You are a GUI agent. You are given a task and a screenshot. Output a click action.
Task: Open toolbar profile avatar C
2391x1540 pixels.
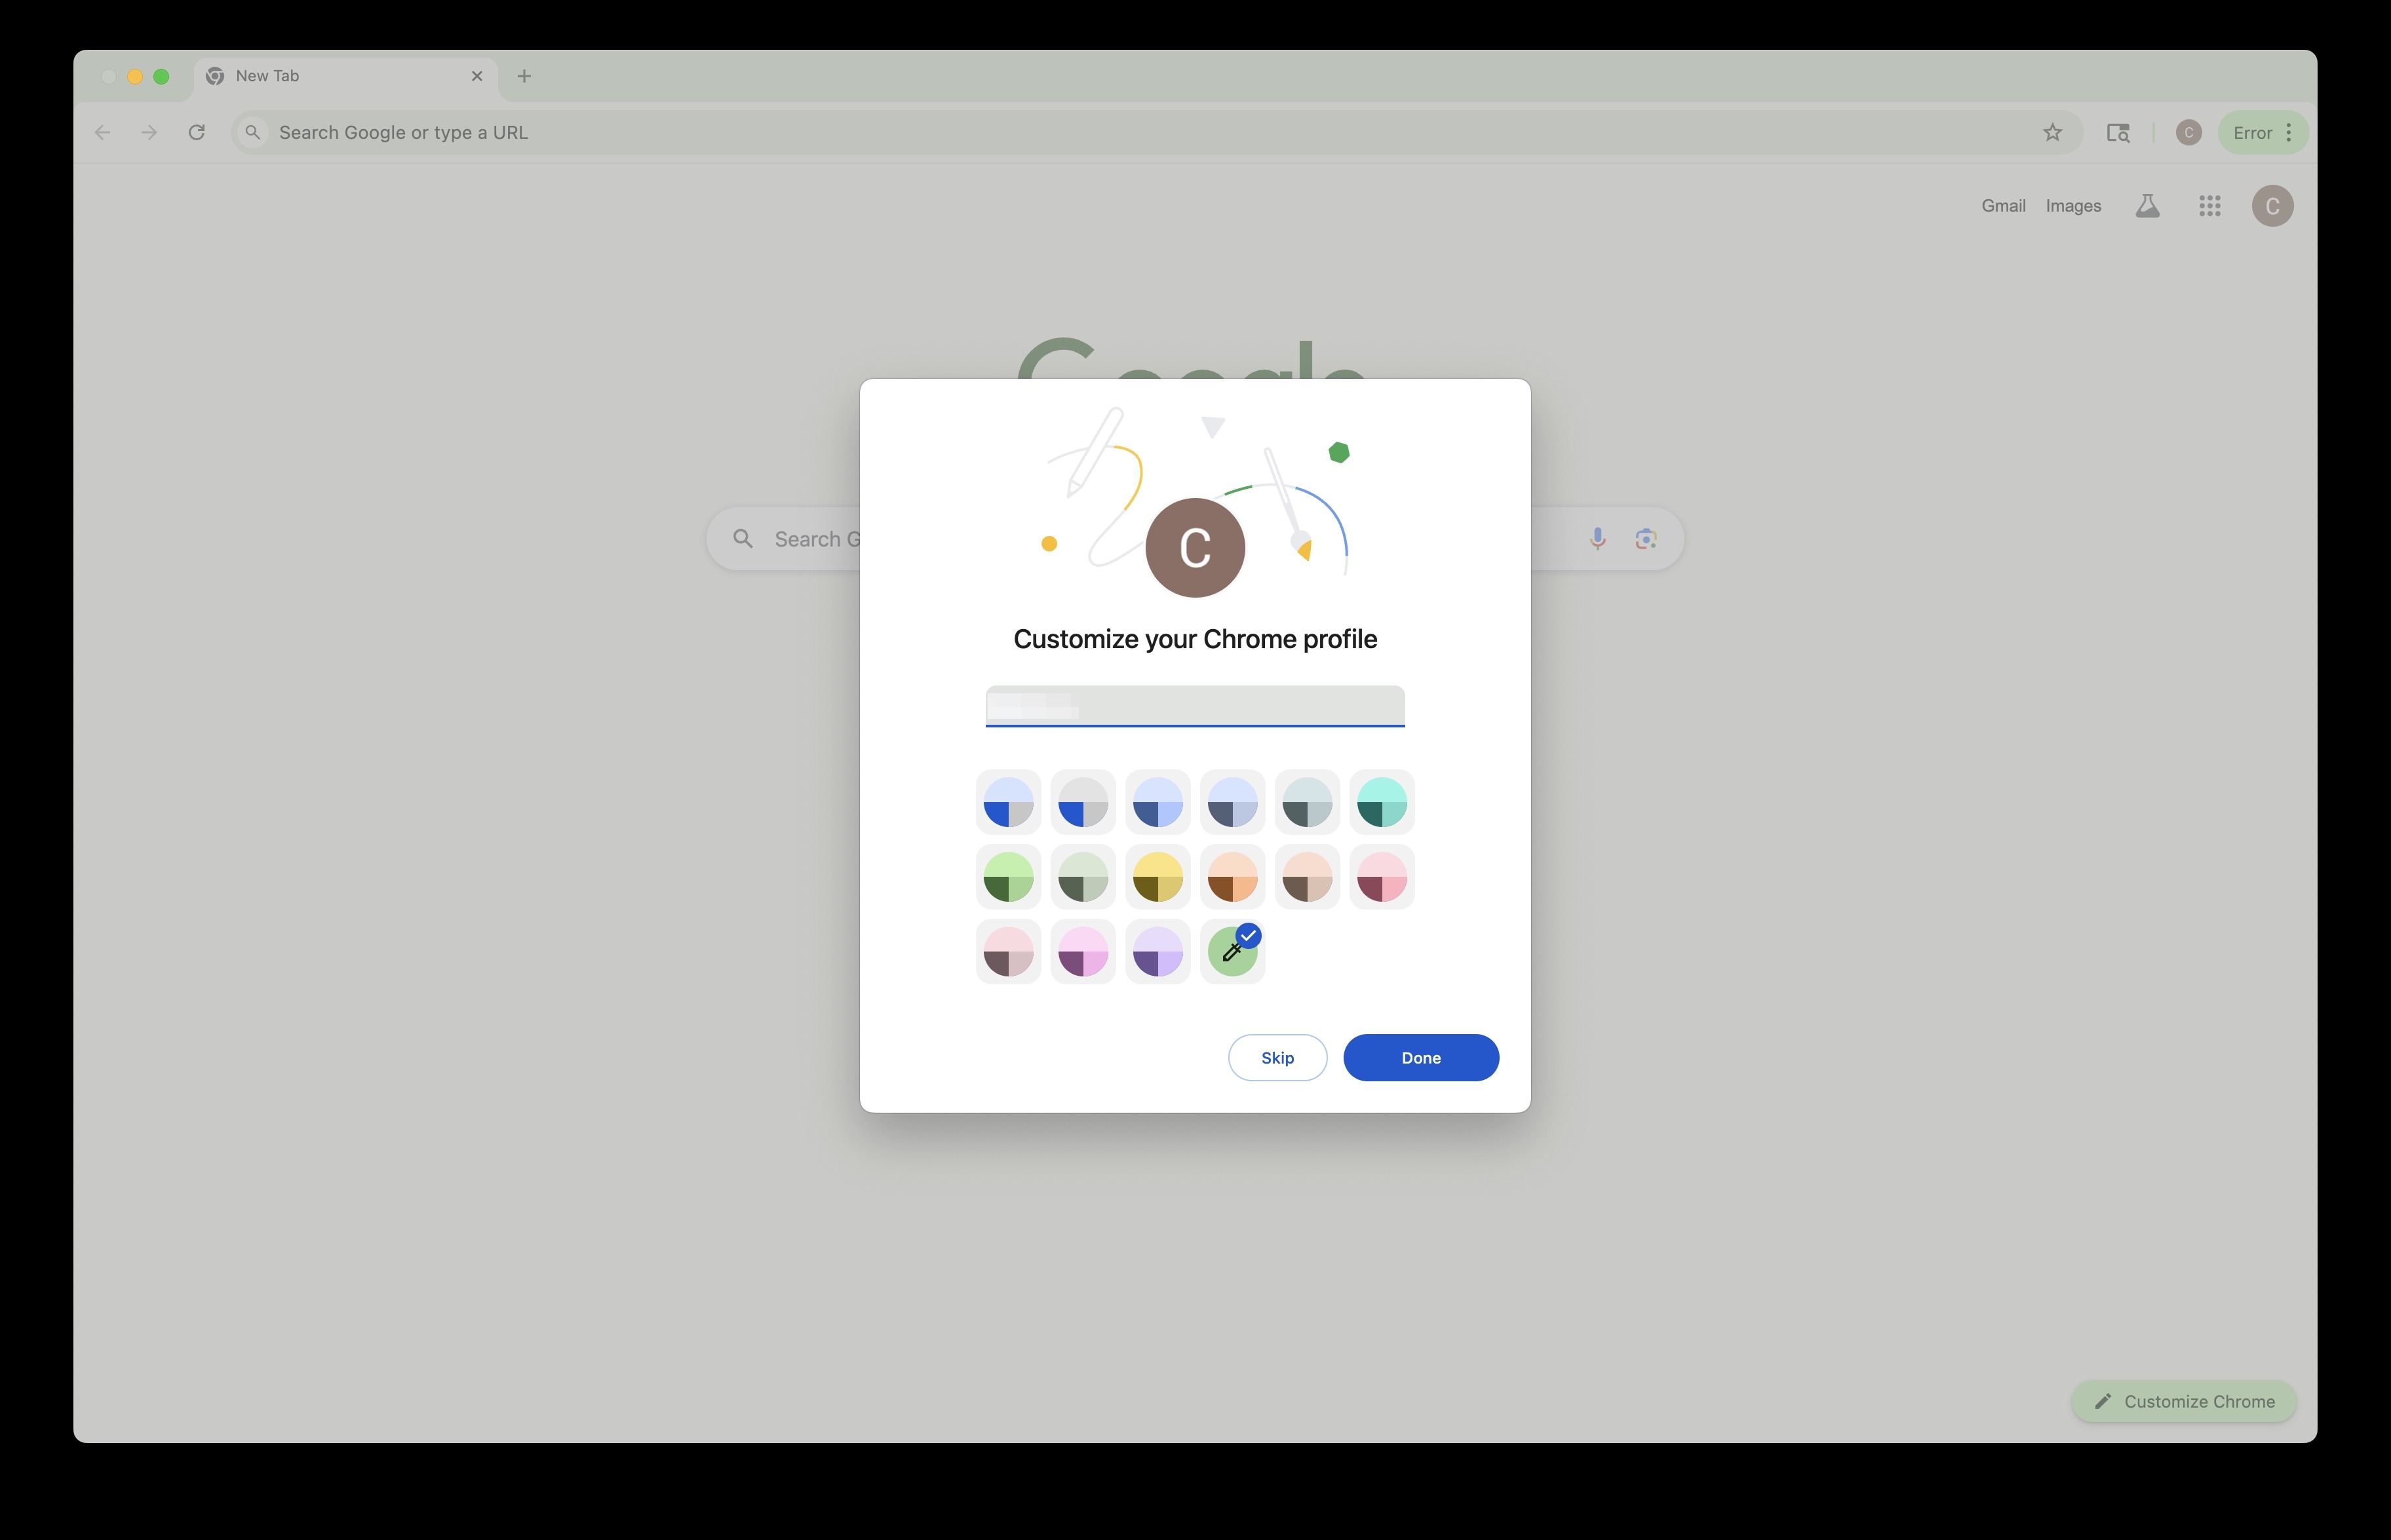(x=2189, y=133)
